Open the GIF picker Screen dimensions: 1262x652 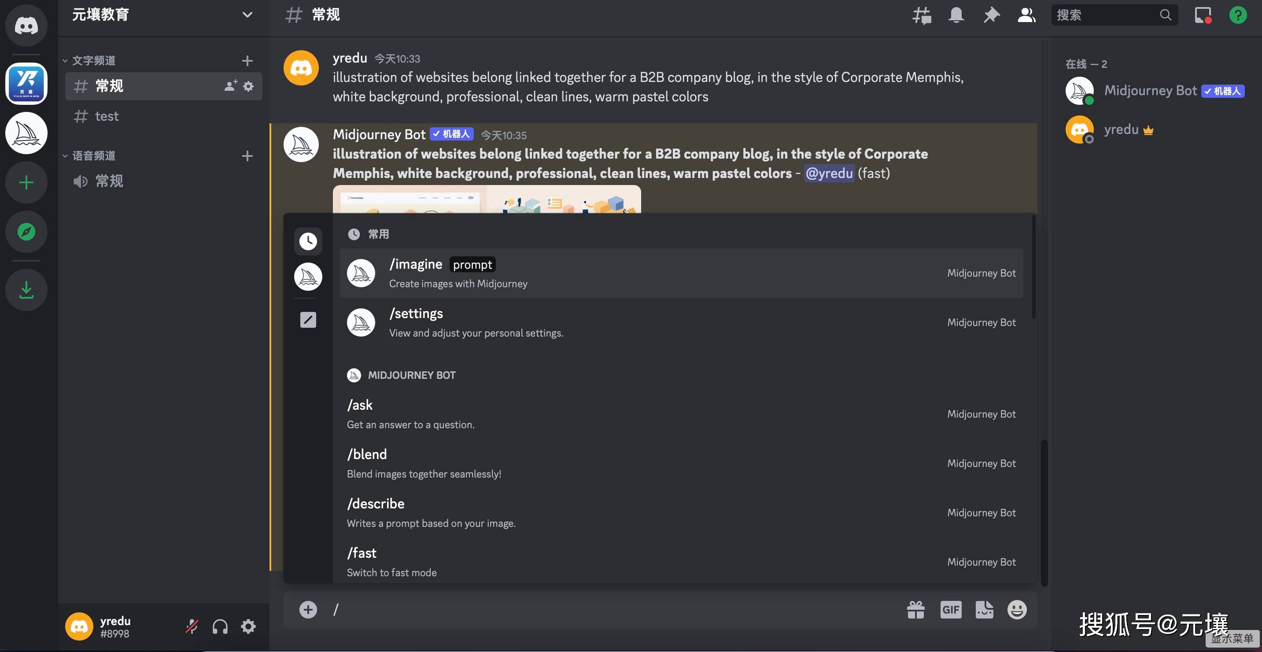coord(950,610)
